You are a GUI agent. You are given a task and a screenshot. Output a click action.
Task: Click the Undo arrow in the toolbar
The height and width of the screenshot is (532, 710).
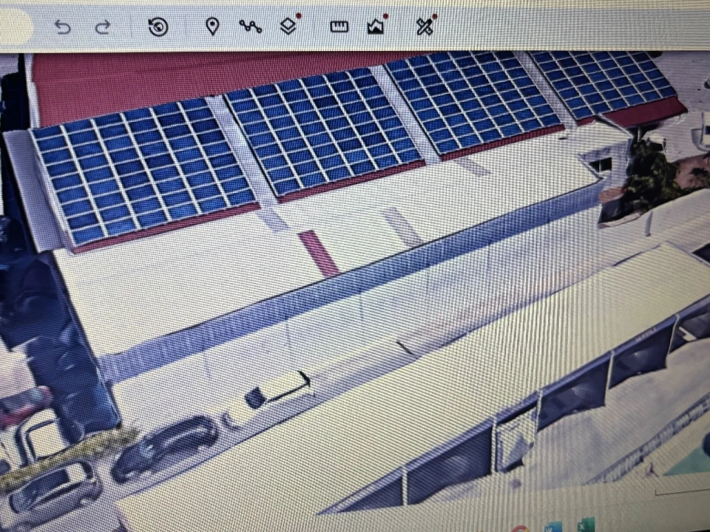[x=63, y=27]
